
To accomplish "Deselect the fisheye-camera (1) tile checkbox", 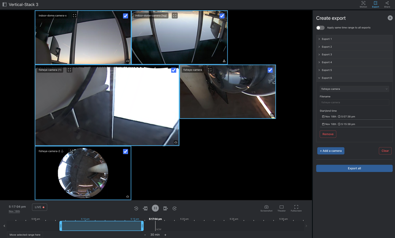I will click(174, 70).
